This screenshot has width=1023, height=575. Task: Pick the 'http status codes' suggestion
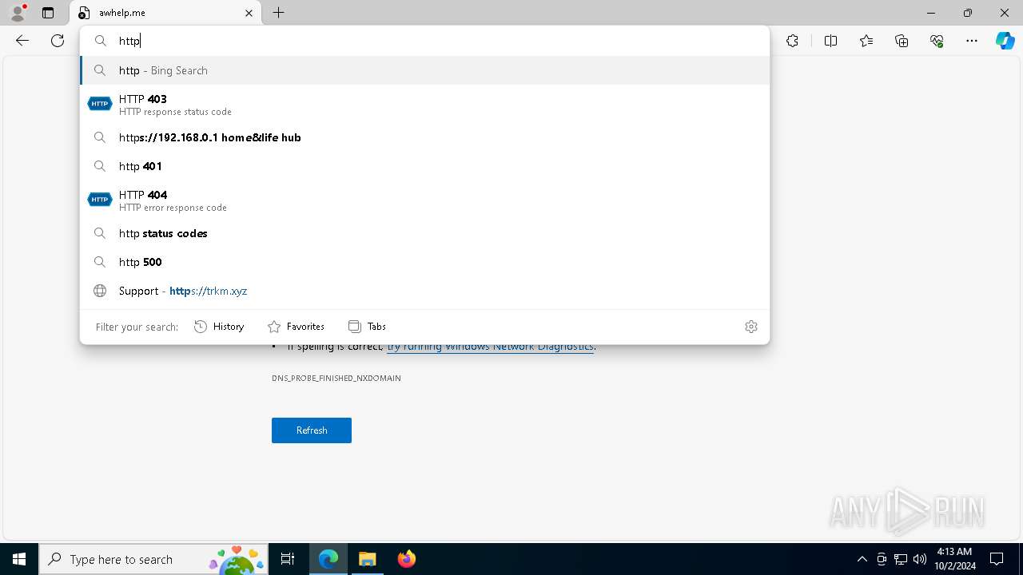(x=425, y=233)
